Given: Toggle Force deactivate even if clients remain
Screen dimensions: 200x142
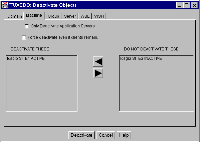Looking at the screenshot, I should coord(24,37).
